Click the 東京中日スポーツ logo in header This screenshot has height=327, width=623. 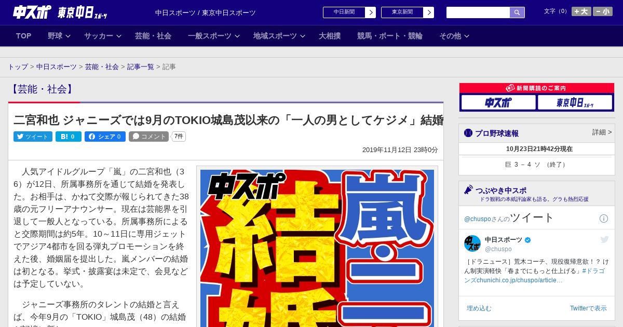click(x=83, y=12)
